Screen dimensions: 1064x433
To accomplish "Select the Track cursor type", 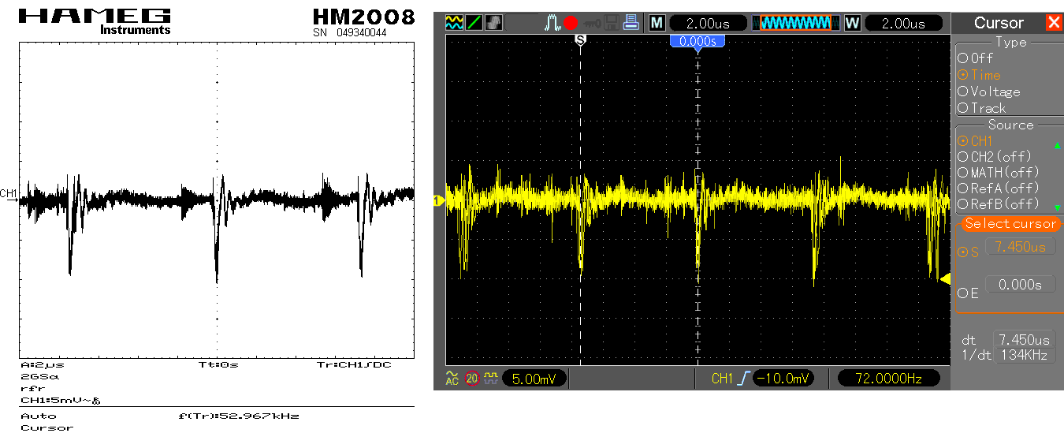I will 982,108.
